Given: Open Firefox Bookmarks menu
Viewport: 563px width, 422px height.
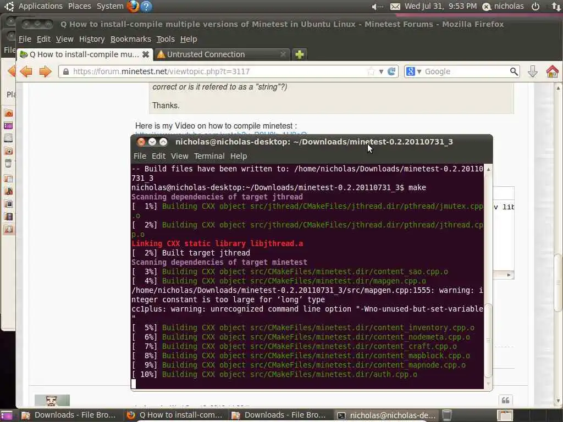Looking at the screenshot, I should pos(131,39).
